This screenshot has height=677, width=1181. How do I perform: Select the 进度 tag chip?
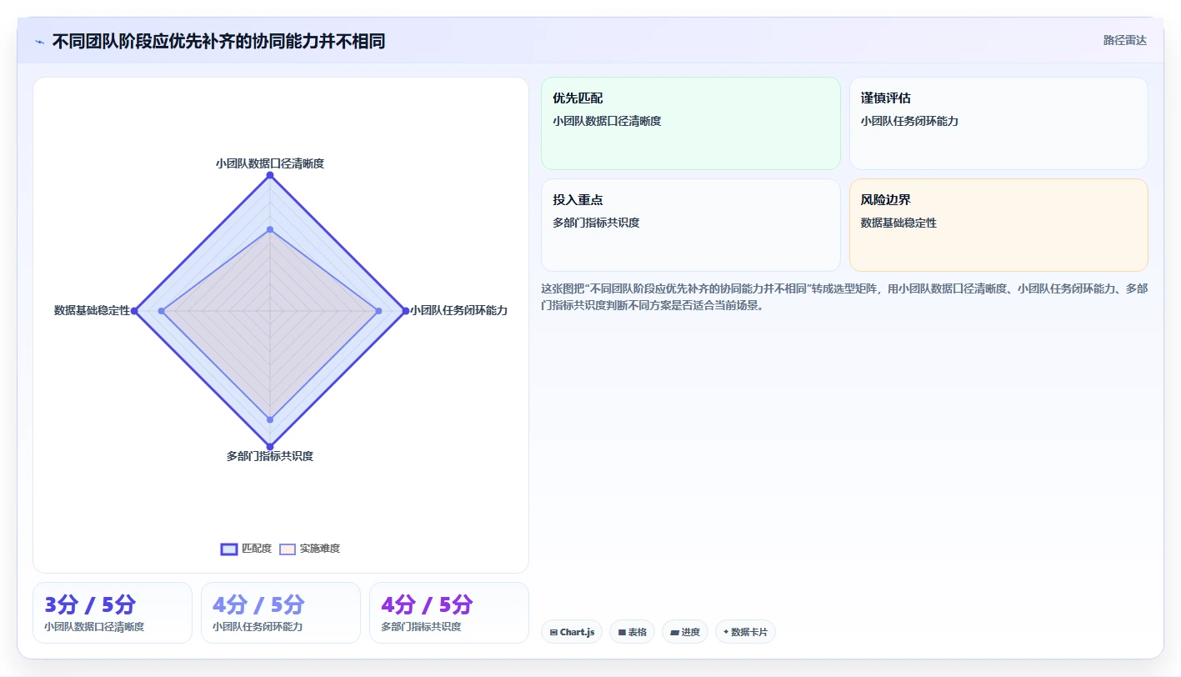click(x=685, y=632)
